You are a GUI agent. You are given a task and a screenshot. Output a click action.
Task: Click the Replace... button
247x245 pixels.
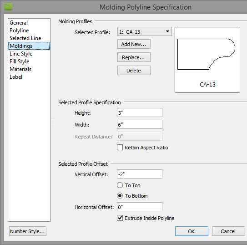pyautogui.click(x=134, y=57)
